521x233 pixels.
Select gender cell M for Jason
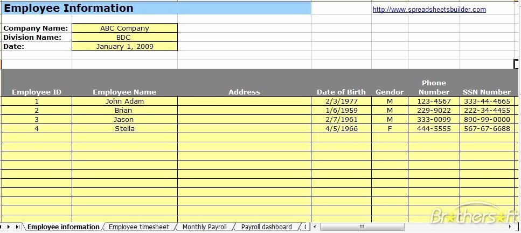click(390, 120)
